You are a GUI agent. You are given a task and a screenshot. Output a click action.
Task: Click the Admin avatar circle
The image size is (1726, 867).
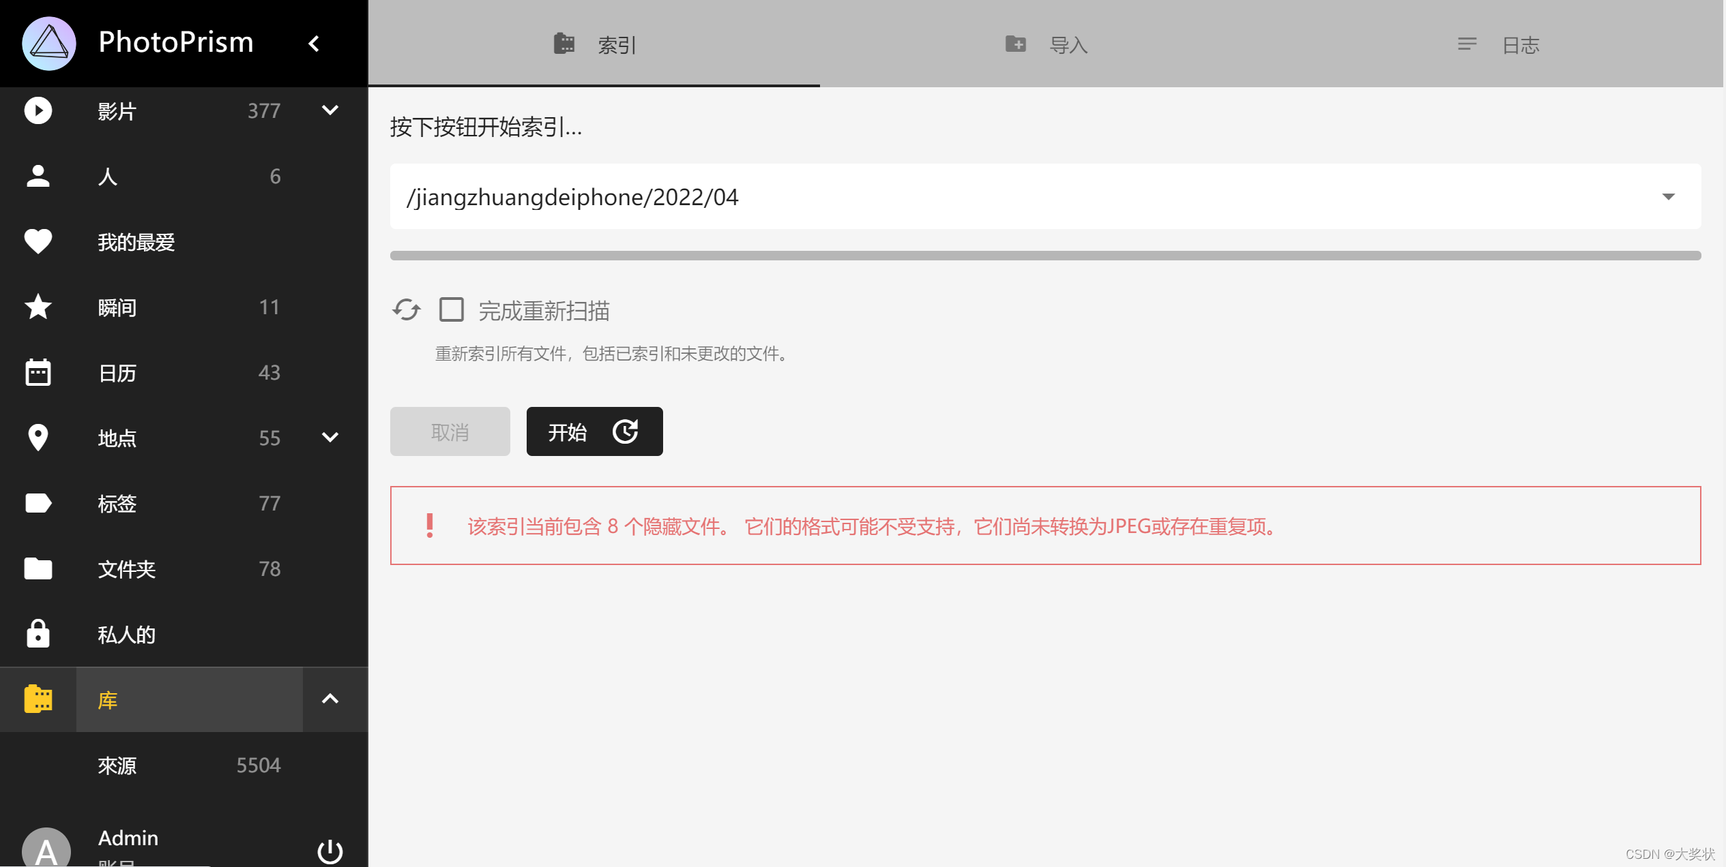click(46, 847)
